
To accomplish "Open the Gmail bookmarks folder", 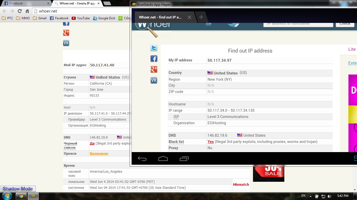I will (40, 18).
